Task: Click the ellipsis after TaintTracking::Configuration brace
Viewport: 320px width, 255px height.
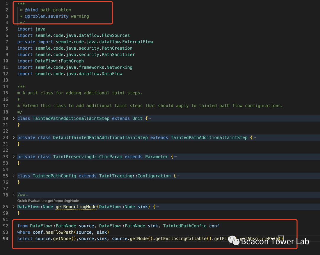Action: [178, 176]
